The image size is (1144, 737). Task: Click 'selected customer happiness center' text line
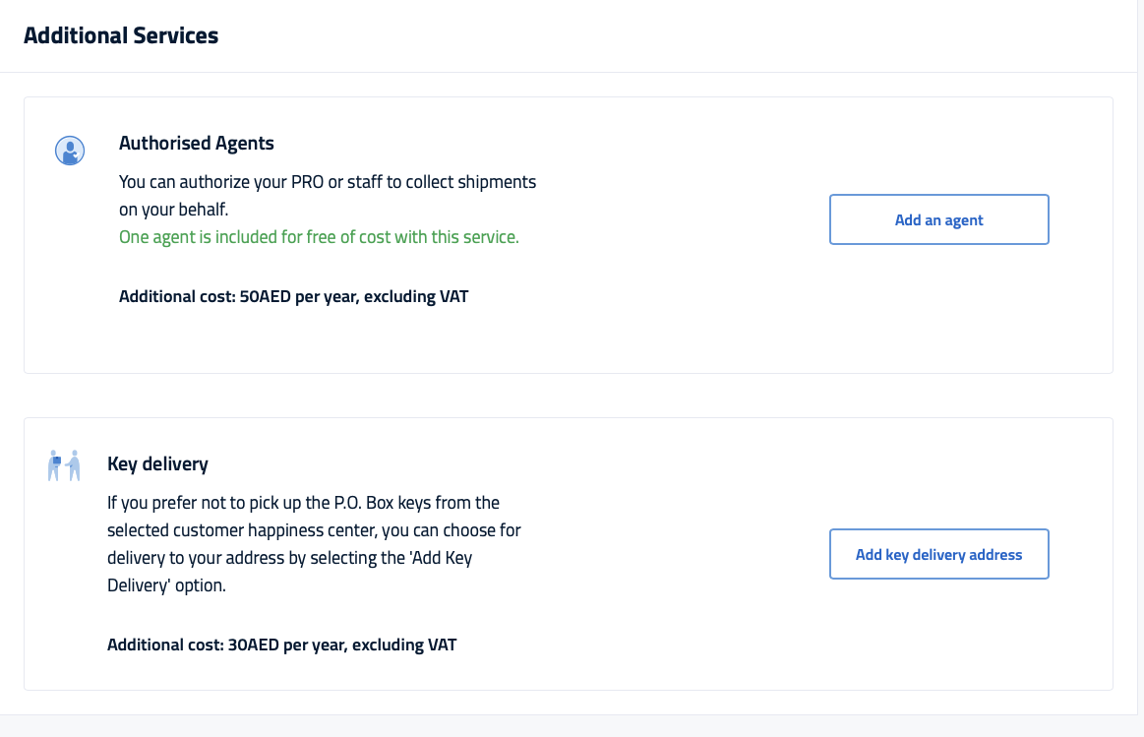coord(314,530)
